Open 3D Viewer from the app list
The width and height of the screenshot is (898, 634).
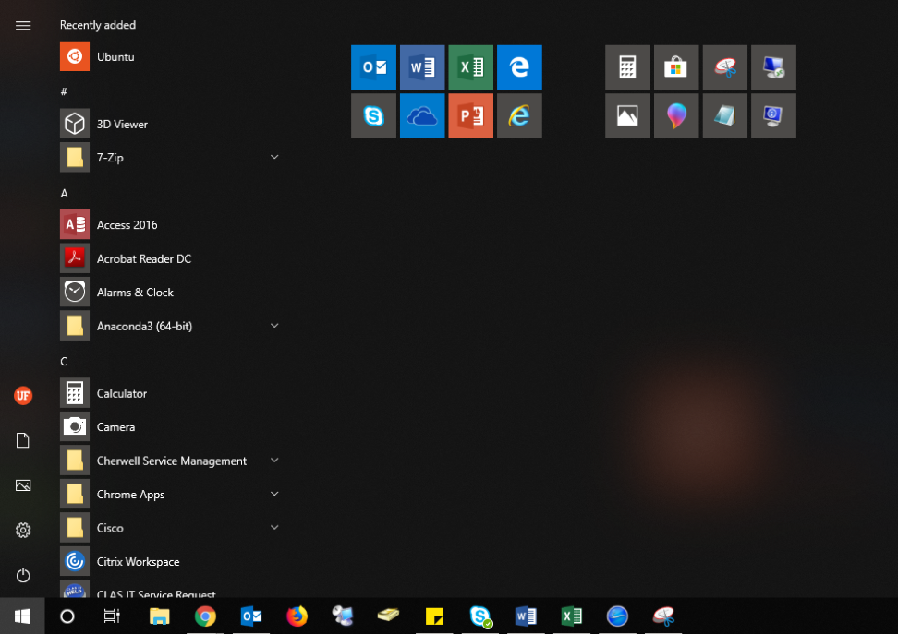coord(172,124)
